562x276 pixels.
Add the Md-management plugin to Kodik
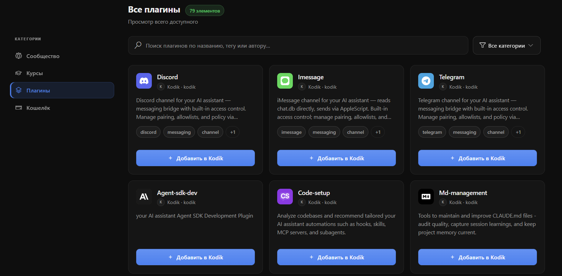(477, 257)
